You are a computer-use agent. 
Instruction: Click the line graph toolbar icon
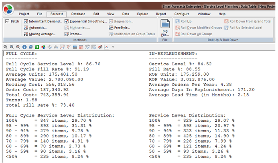(x=106, y=47)
